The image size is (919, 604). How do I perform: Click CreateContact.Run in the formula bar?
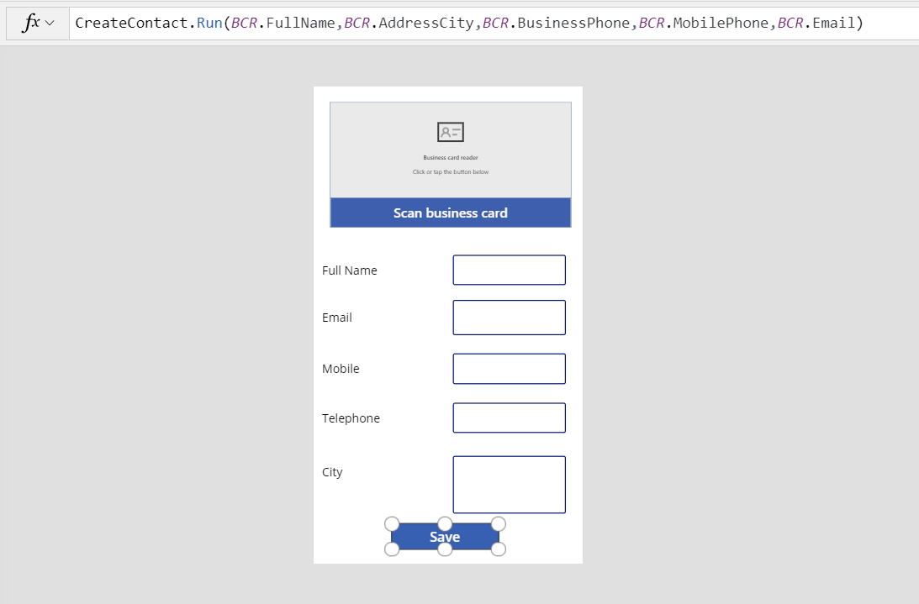(x=150, y=23)
